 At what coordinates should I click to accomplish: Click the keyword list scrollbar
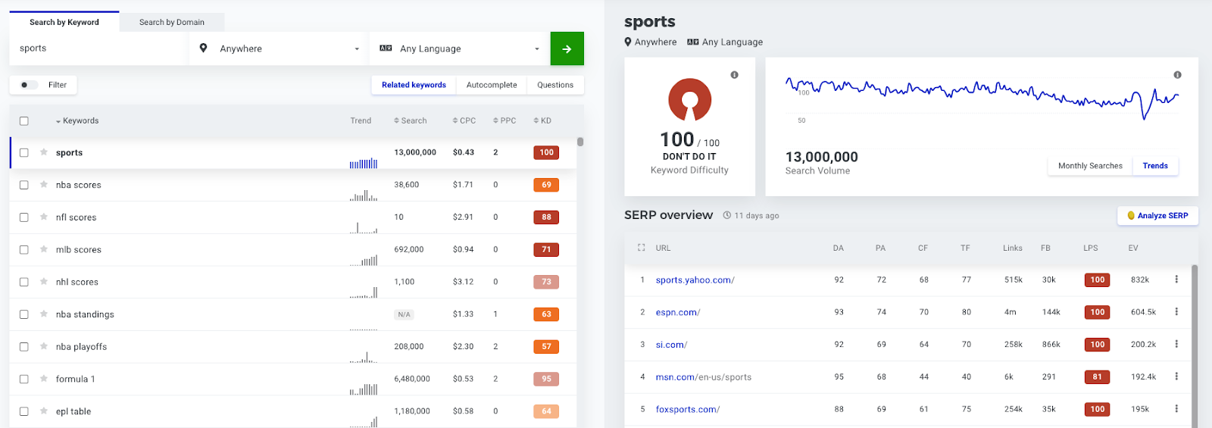point(580,142)
